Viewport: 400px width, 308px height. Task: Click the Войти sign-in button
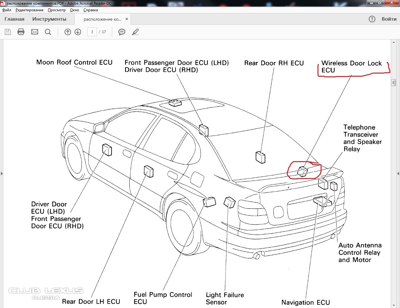pyautogui.click(x=389, y=19)
